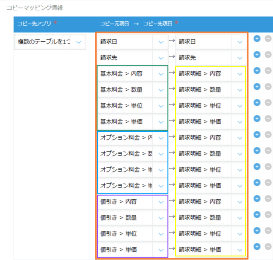Click plus icon for 値引き > 単価 row
273x260 pixels.
(x=257, y=246)
